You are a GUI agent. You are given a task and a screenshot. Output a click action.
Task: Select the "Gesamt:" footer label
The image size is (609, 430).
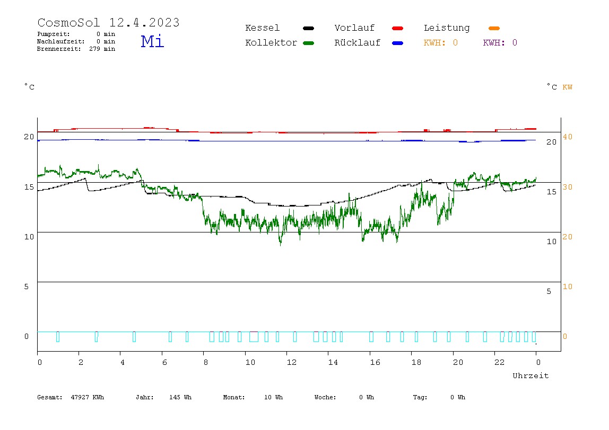point(50,397)
